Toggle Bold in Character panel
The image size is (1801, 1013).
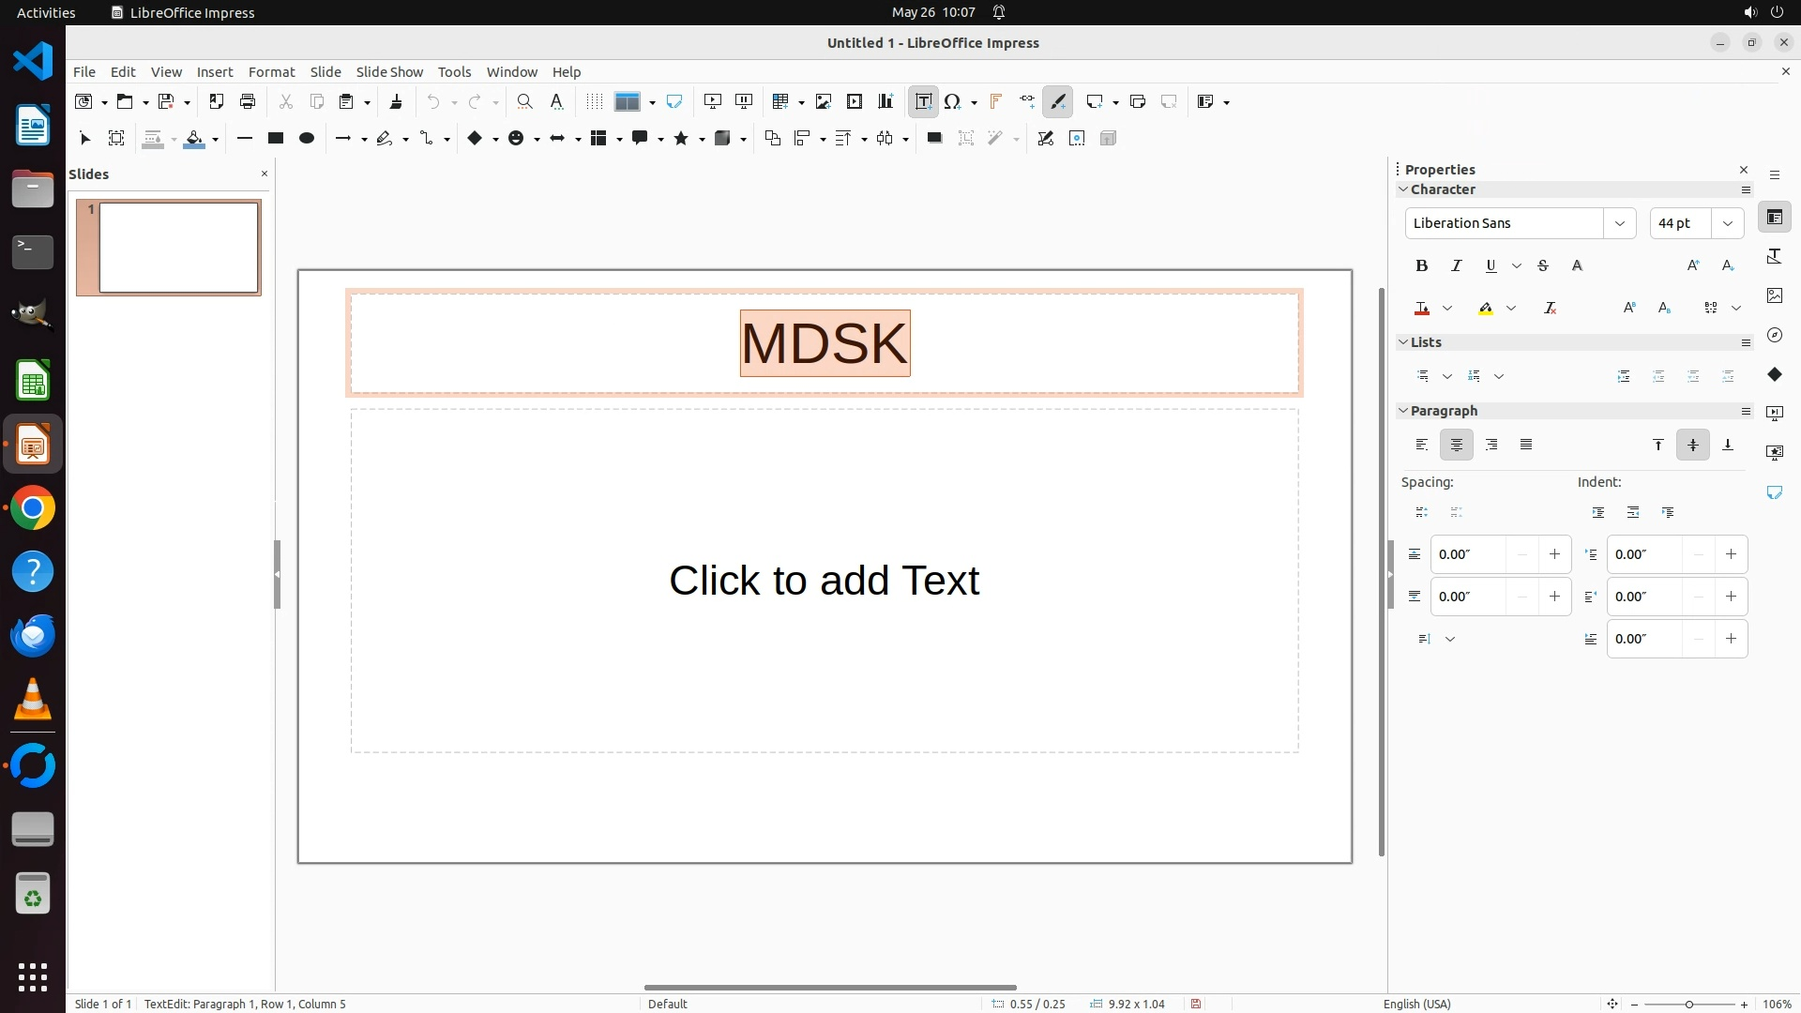click(x=1421, y=265)
